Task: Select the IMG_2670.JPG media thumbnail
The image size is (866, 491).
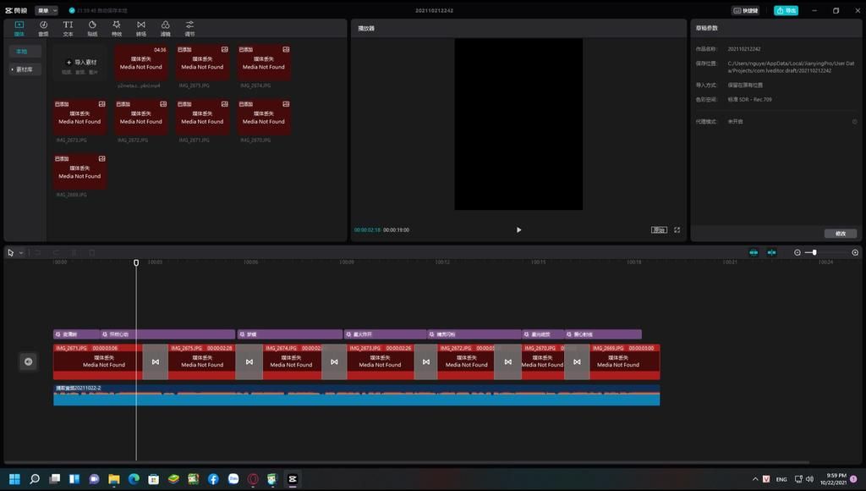Action: tap(264, 117)
